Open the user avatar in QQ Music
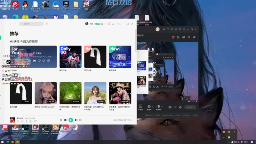256x144 pixels. click(x=87, y=24)
